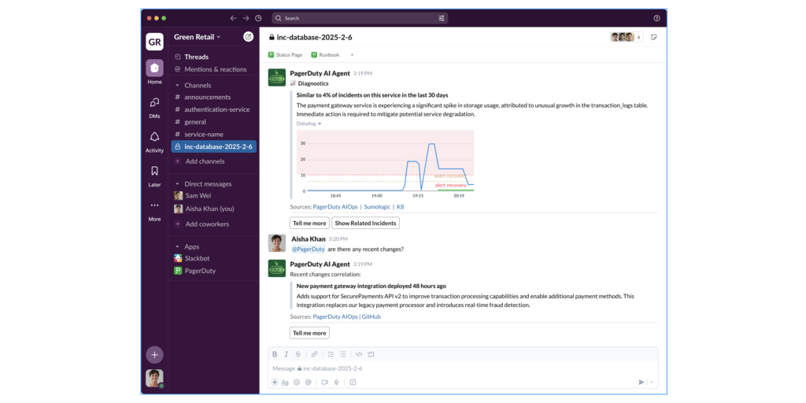This screenshot has height=403, width=806.
Task: Click the help icon in top bar
Action: click(657, 18)
